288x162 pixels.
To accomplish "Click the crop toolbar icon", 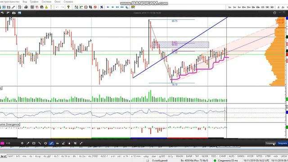I will 90,7.
